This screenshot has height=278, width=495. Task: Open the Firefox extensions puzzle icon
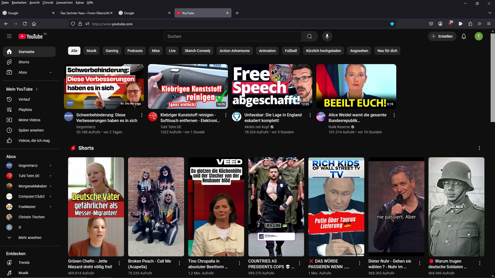pyautogui.click(x=470, y=24)
